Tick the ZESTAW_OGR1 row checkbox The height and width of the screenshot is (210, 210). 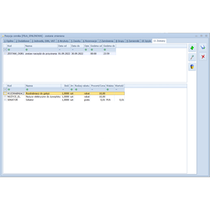click(5, 54)
